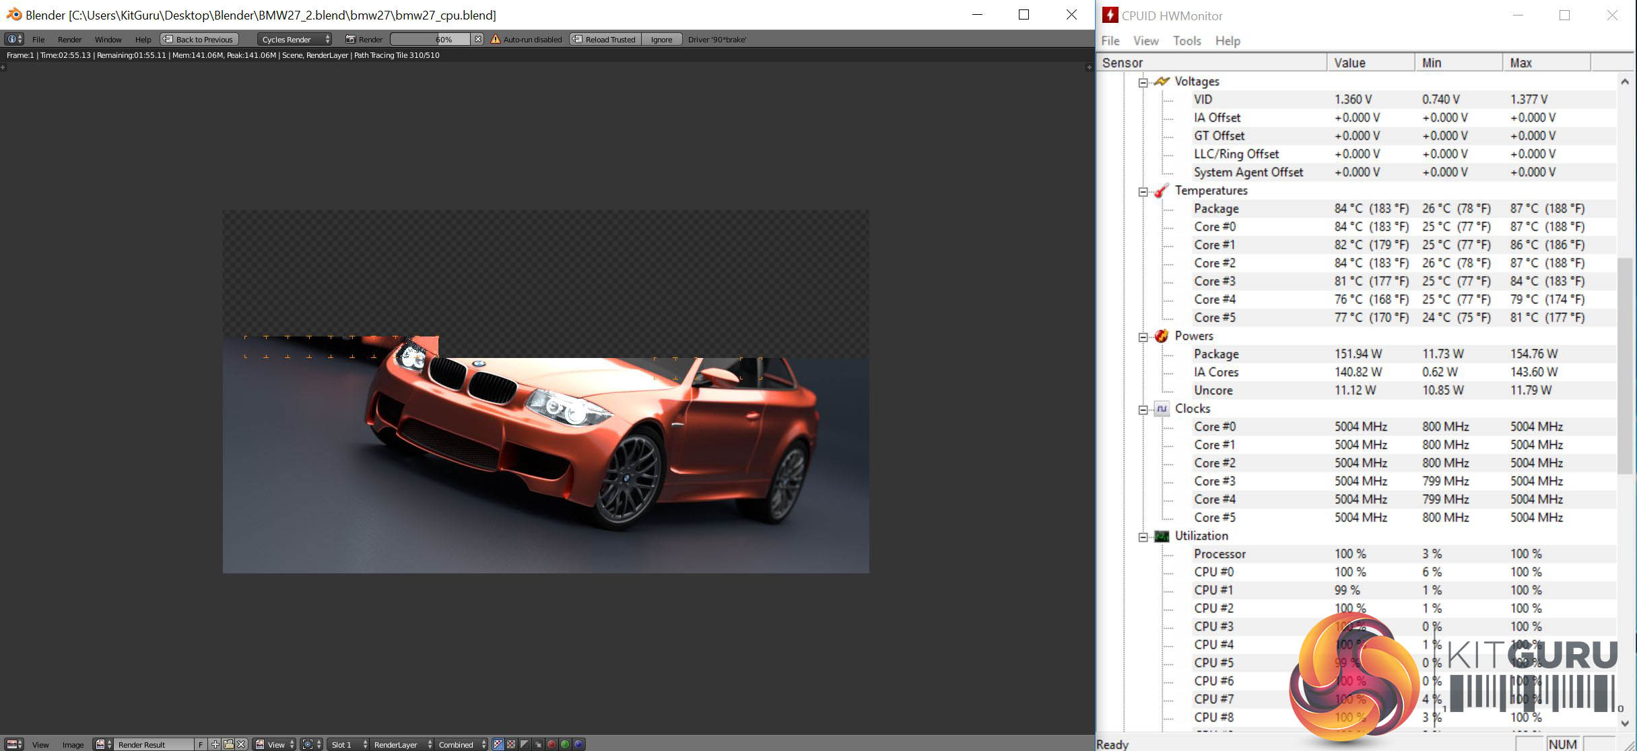Collapse the Temperatures tree section
This screenshot has height=751, width=1637.
pos(1143,191)
